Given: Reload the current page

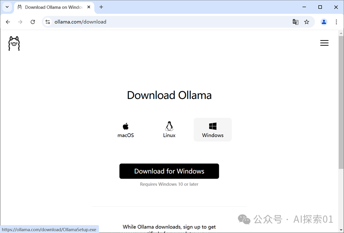Looking at the screenshot, I should 33,22.
